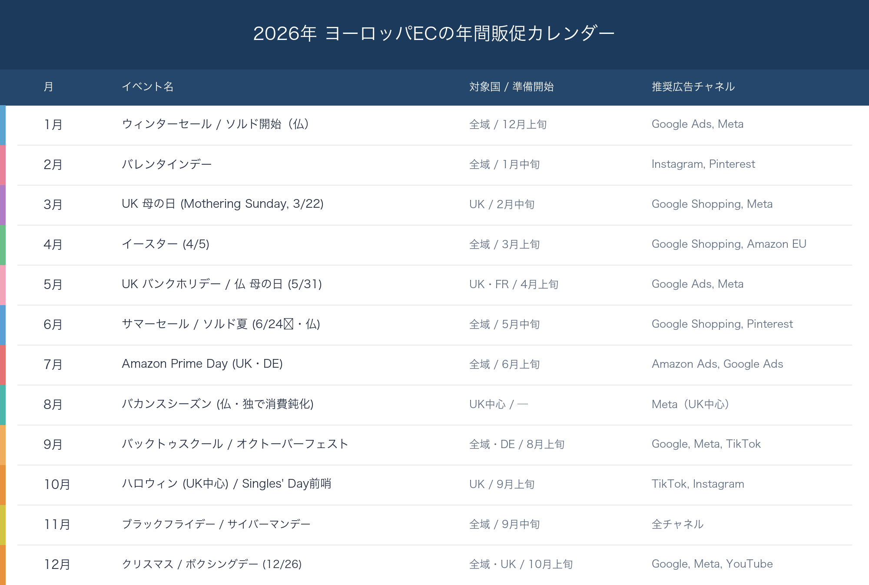Screen dimensions: 869x585
Task: Select the 11月 month cell
Action: (x=57, y=525)
